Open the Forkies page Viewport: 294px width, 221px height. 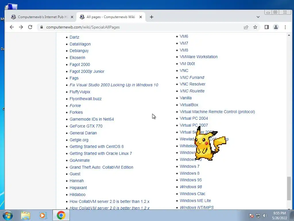click(x=76, y=112)
